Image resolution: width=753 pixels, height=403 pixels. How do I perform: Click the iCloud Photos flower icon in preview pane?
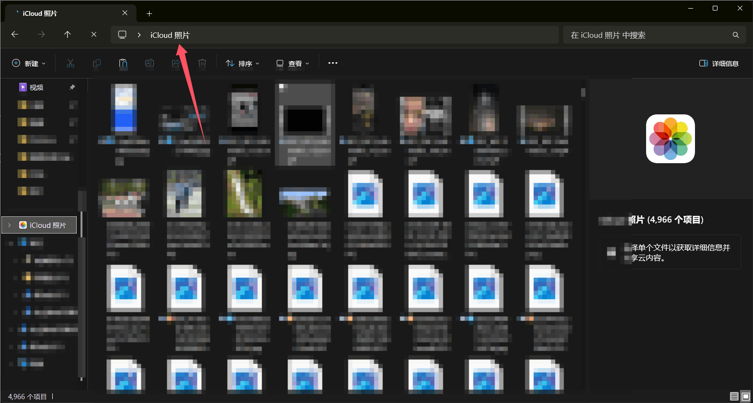click(671, 139)
